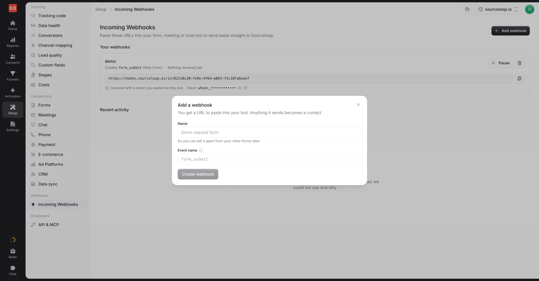
Task: Open API & MCP developer page
Action: click(58, 225)
